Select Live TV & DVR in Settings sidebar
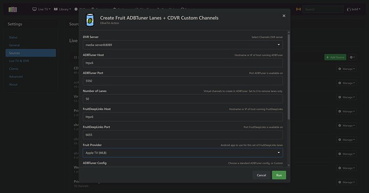 [x=19, y=61]
